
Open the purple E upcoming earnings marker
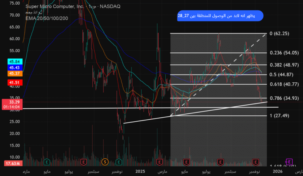click(x=289, y=161)
